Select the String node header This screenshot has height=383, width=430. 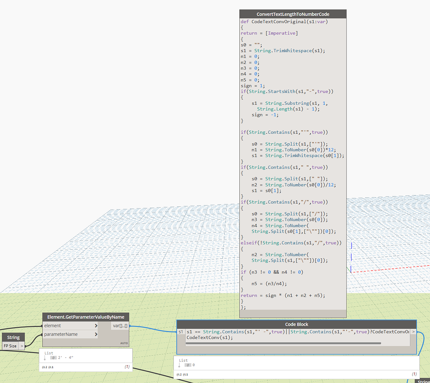pos(13,337)
